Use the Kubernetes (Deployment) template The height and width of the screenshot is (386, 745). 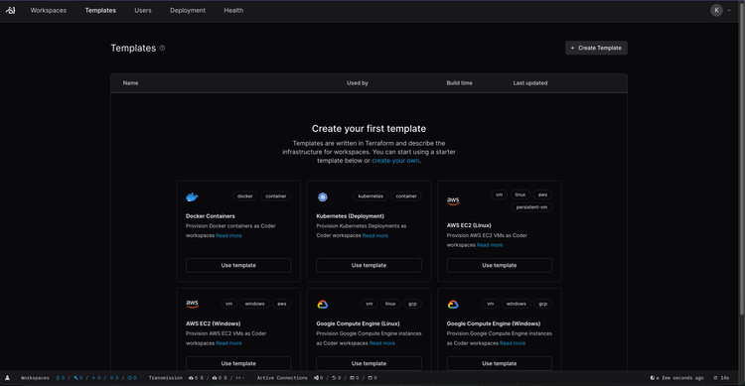point(369,265)
